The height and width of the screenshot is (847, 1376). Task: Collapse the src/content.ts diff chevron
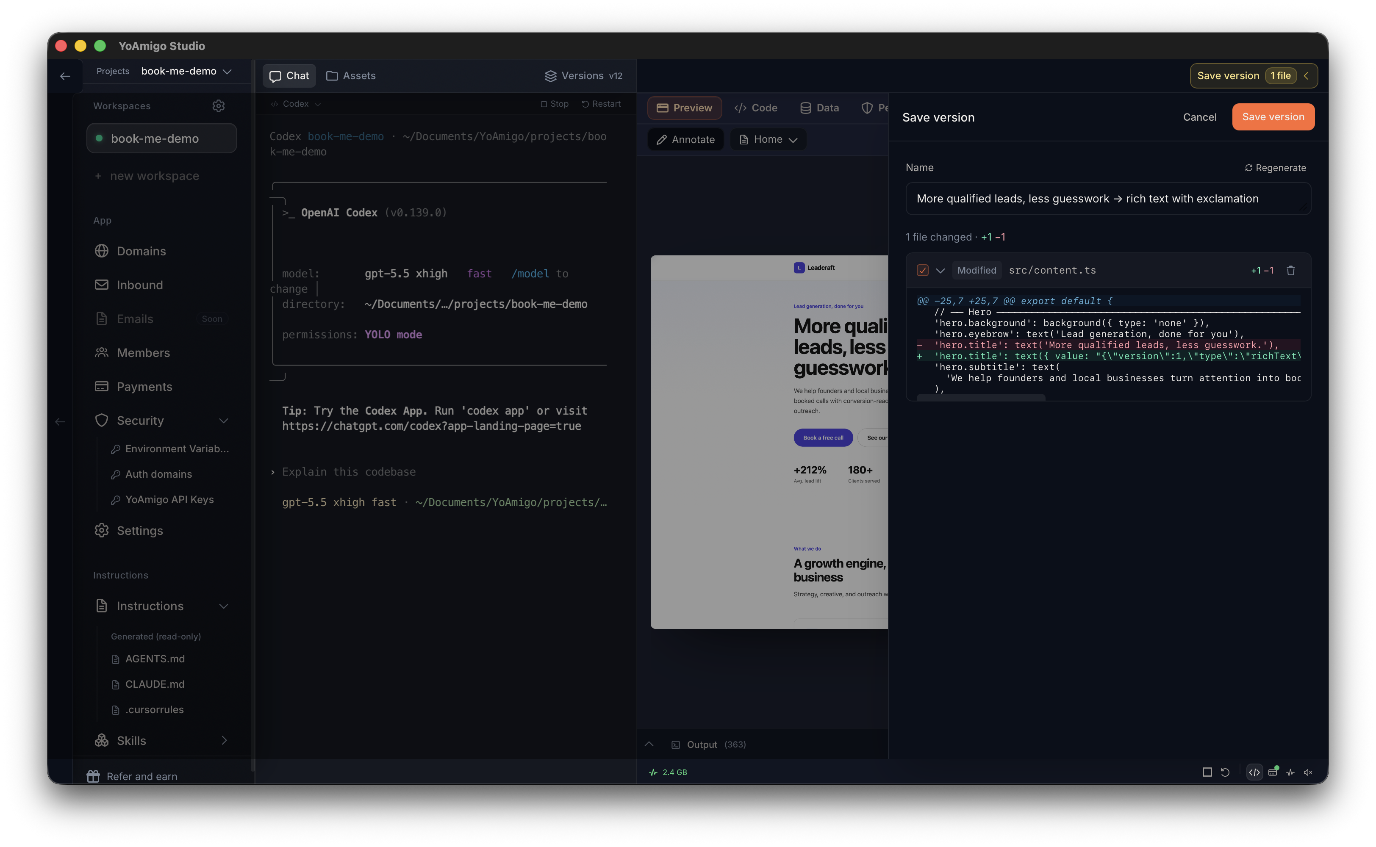tap(940, 271)
